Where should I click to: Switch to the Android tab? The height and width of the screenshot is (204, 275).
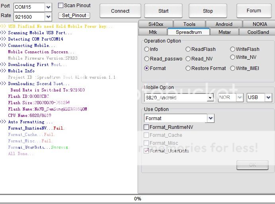[x=224, y=24]
